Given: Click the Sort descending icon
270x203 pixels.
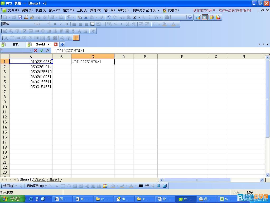Looking at the screenshot, I should coord(150,17).
